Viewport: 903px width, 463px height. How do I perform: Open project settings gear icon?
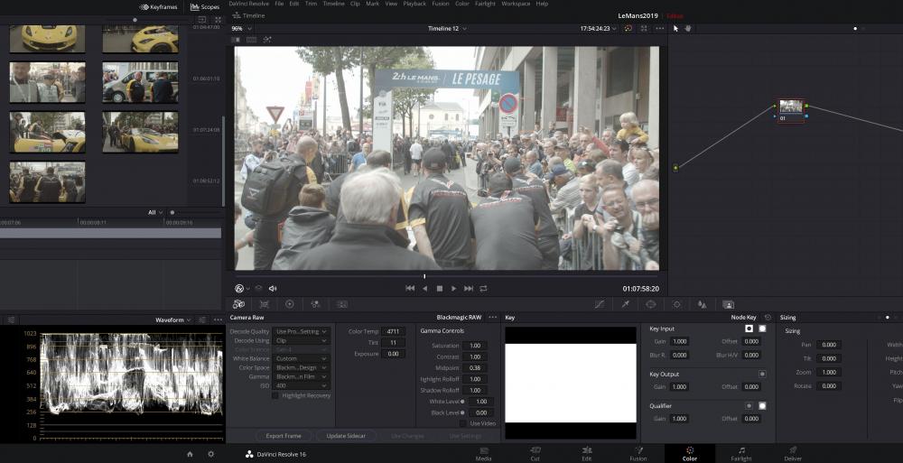coord(210,454)
